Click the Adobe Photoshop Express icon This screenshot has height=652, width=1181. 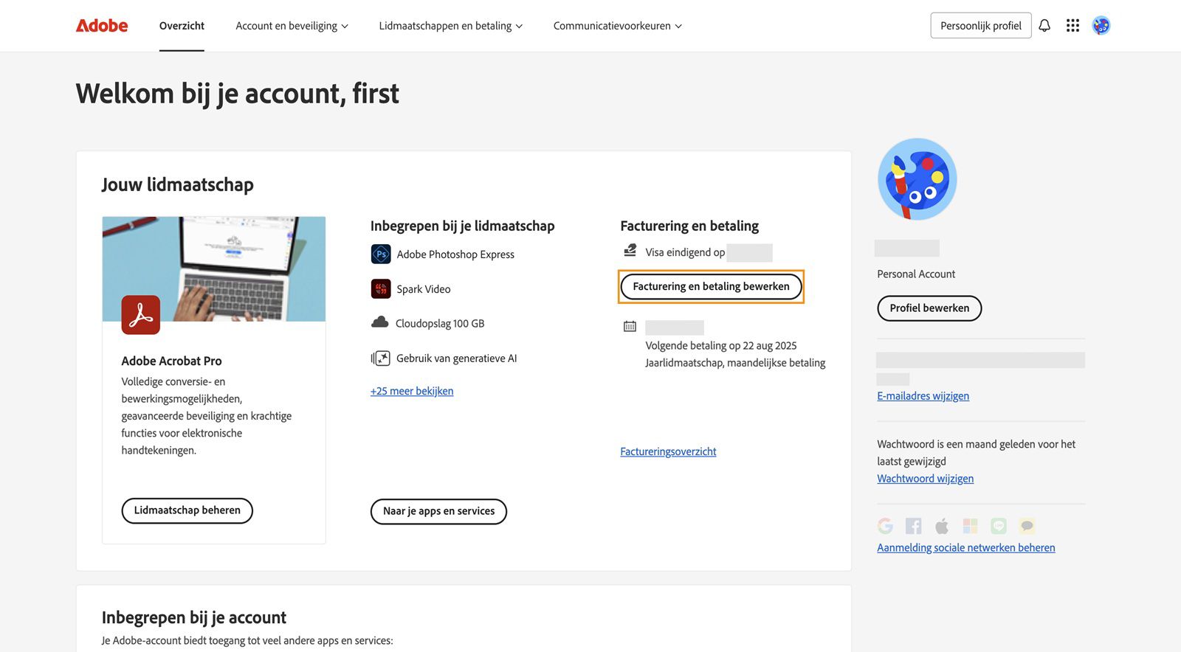tap(381, 254)
